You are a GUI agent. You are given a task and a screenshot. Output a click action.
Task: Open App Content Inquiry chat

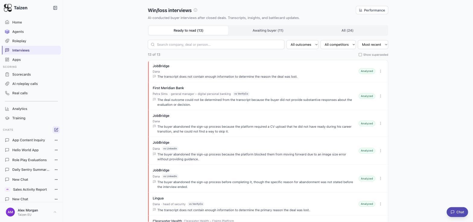[x=28, y=140]
